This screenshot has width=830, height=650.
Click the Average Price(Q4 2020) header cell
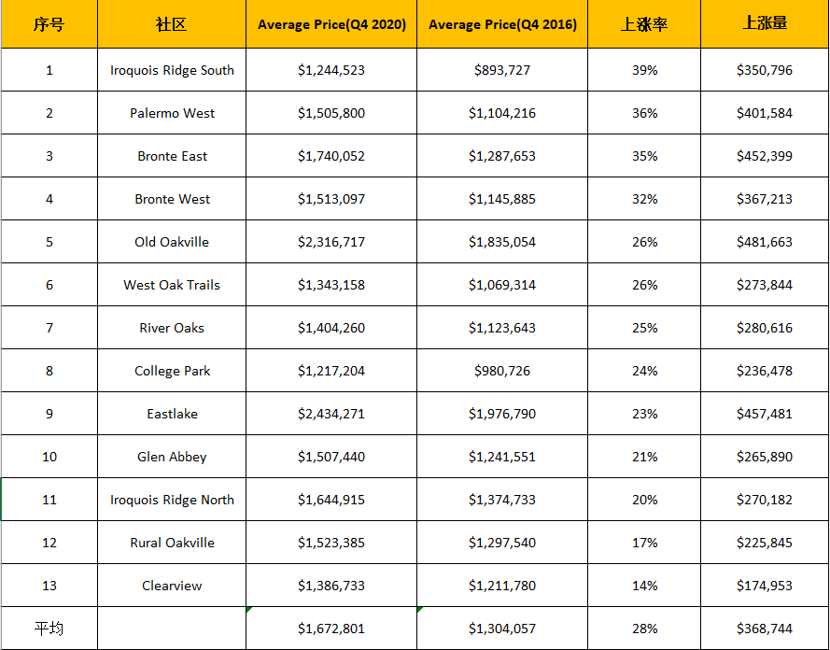tap(331, 24)
